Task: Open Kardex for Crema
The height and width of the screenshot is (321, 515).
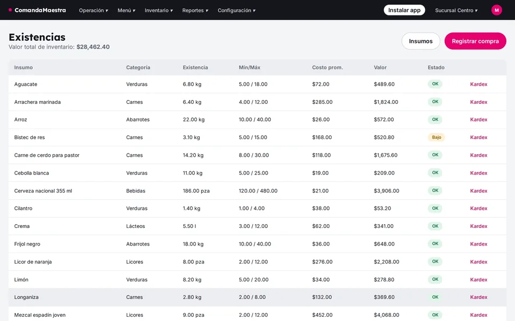Action: click(x=479, y=226)
